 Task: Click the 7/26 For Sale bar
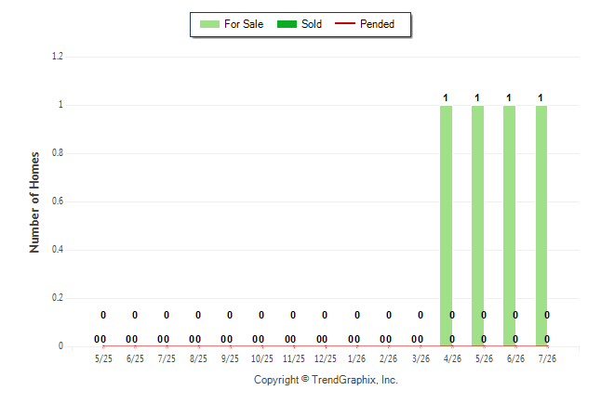point(541,226)
